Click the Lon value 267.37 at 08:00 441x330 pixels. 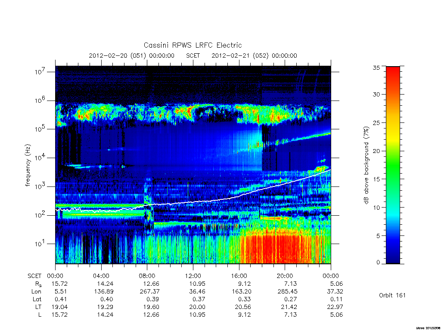[149, 292]
